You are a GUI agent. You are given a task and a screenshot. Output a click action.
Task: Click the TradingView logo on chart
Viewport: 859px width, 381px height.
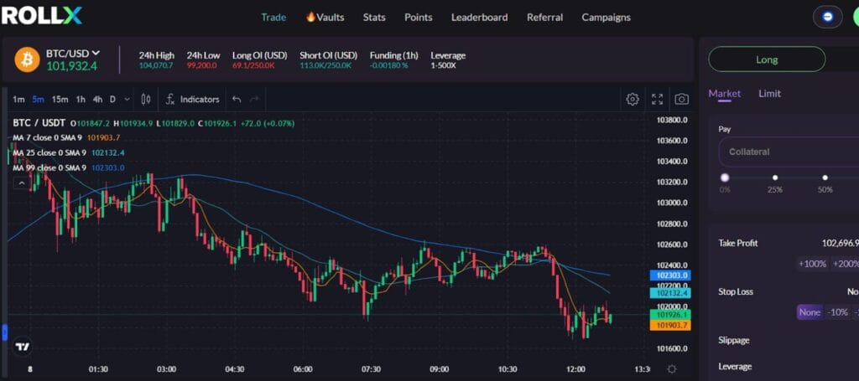coord(23,347)
